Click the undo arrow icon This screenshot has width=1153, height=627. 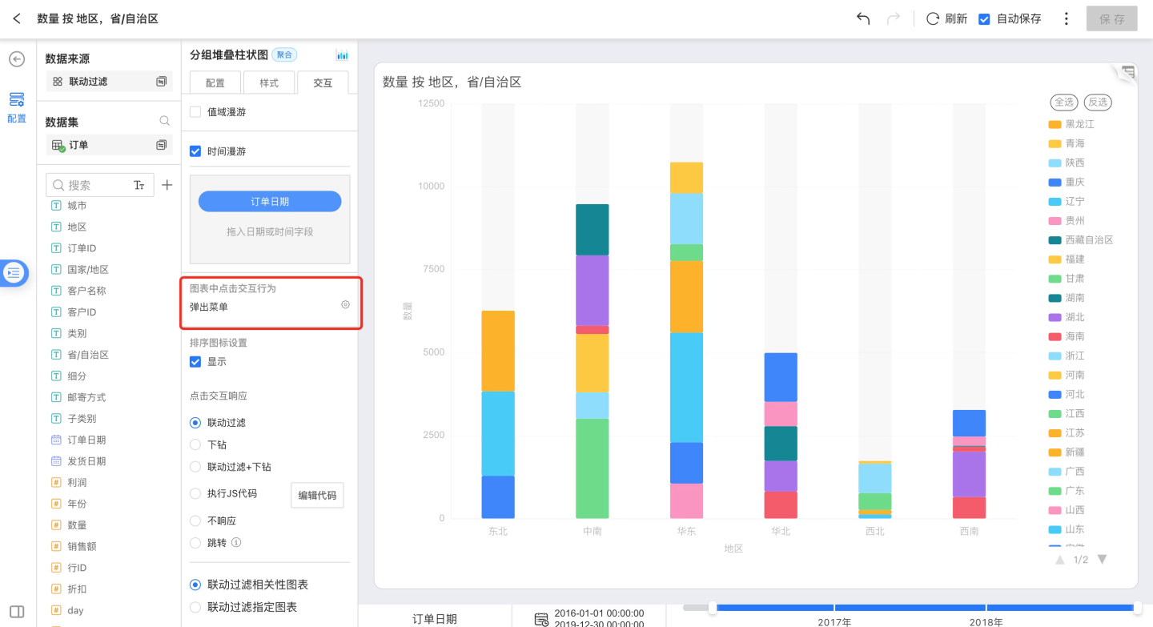(x=863, y=18)
